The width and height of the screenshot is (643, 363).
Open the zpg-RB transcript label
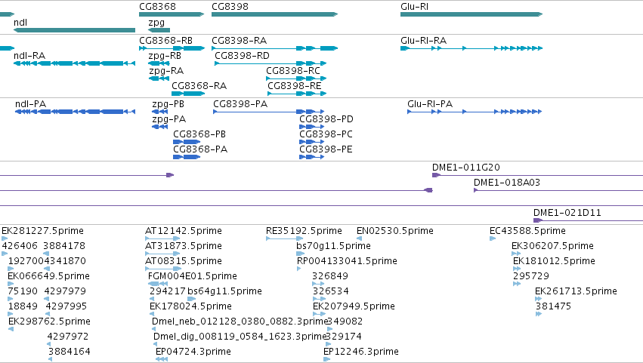coord(165,56)
